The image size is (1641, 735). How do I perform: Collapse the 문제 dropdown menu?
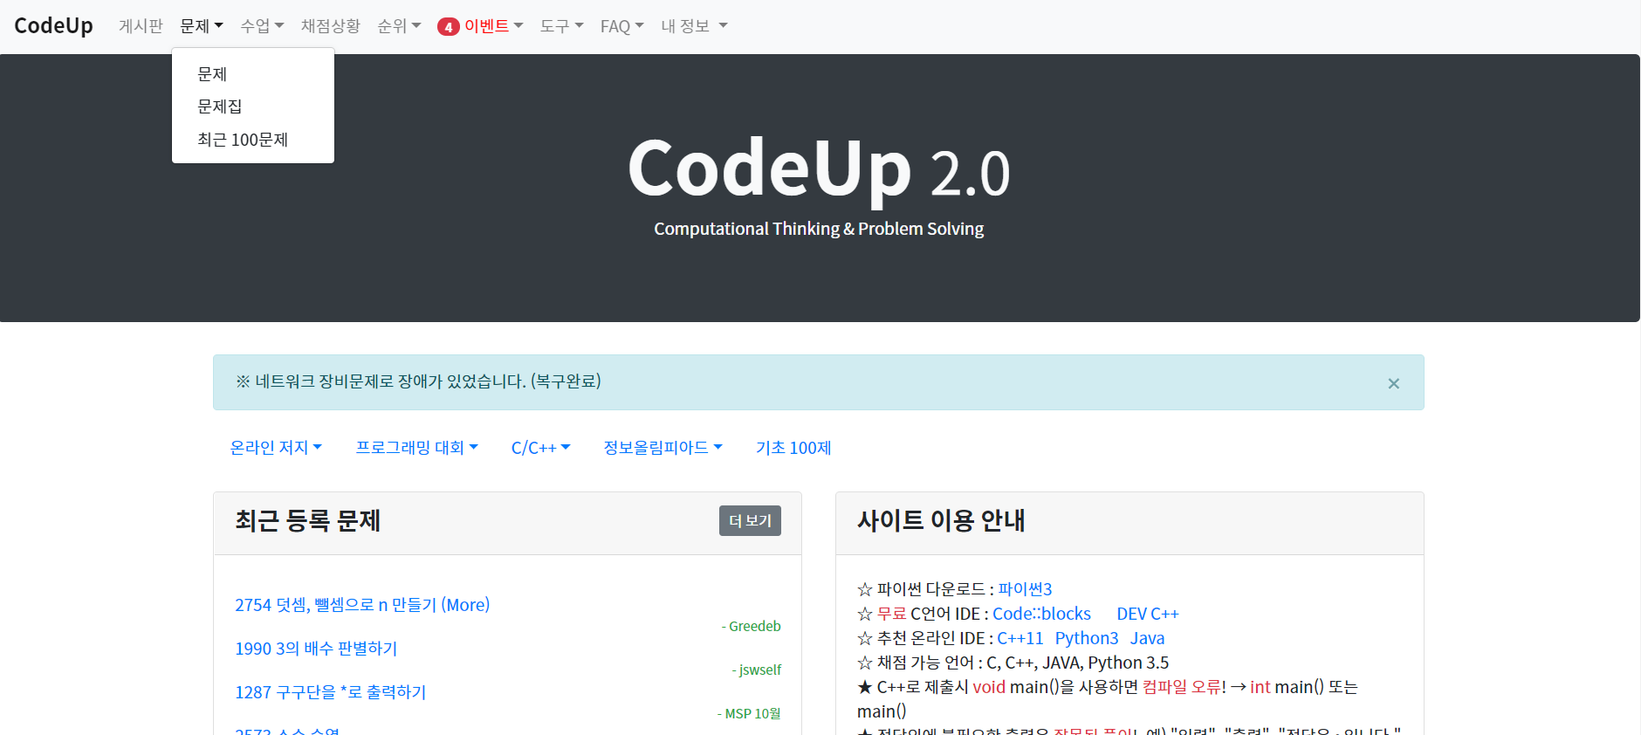tap(202, 26)
